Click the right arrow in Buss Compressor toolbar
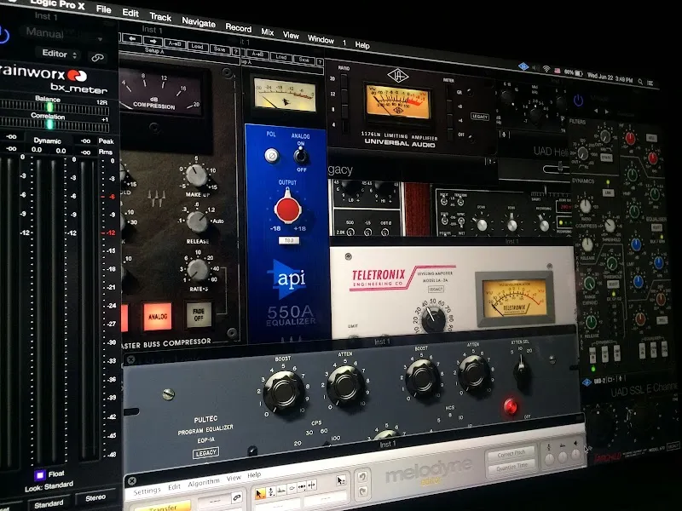The width and height of the screenshot is (682, 511). tap(153, 41)
